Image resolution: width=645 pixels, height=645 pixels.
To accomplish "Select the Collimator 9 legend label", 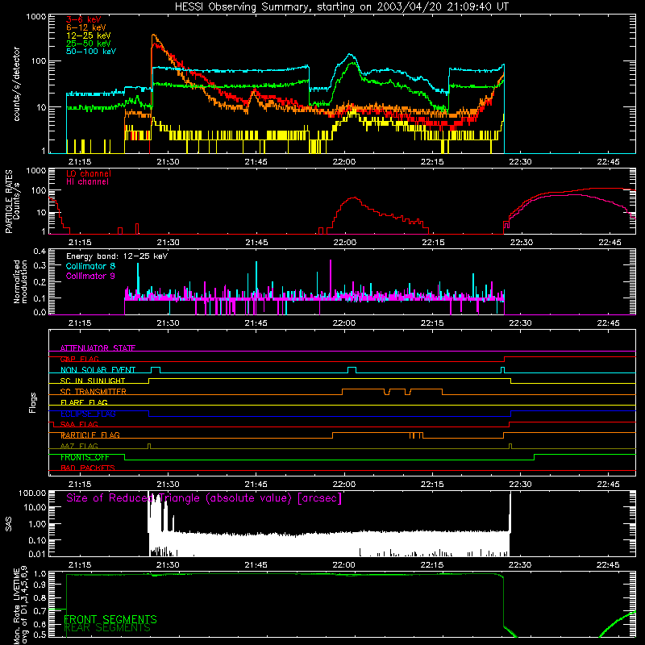I will 90,276.
